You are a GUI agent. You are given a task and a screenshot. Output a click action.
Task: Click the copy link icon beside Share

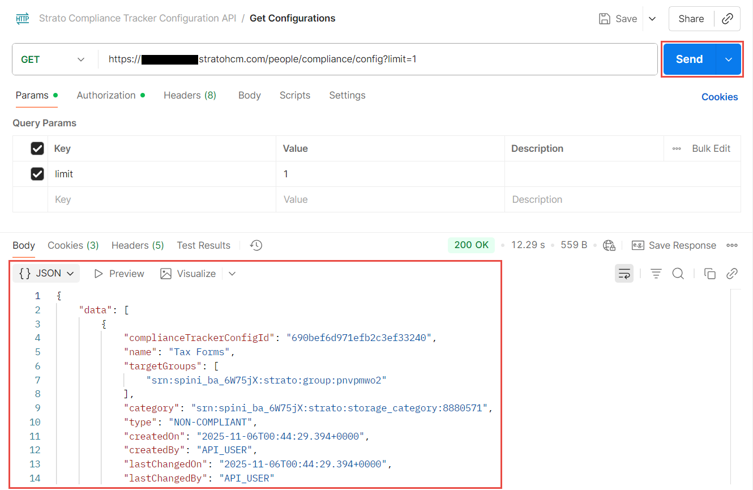[727, 19]
